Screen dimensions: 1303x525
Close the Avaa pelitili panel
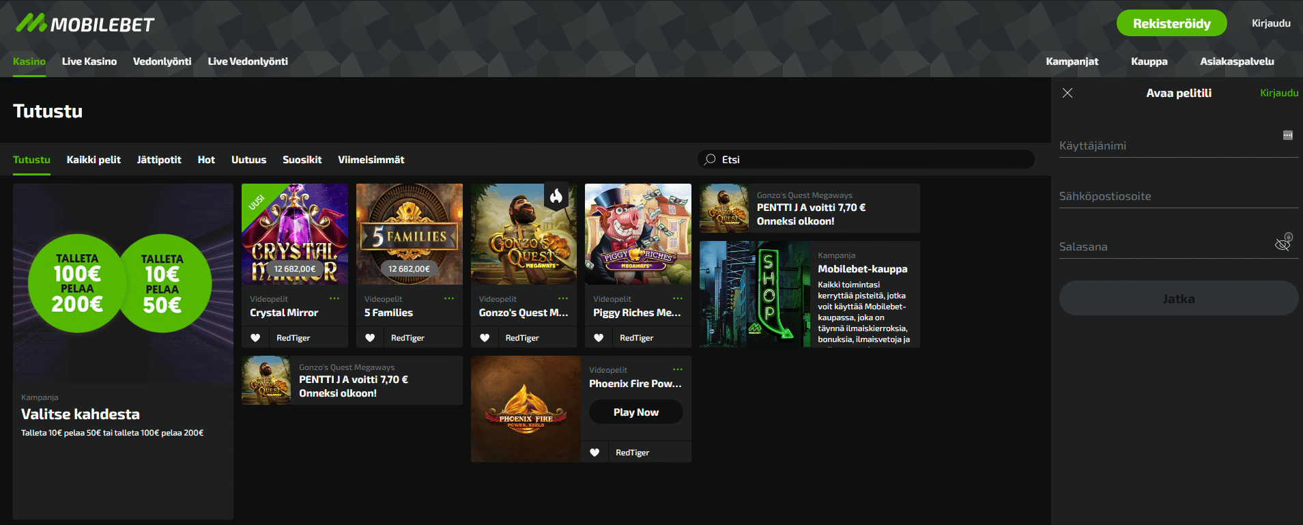(1068, 93)
